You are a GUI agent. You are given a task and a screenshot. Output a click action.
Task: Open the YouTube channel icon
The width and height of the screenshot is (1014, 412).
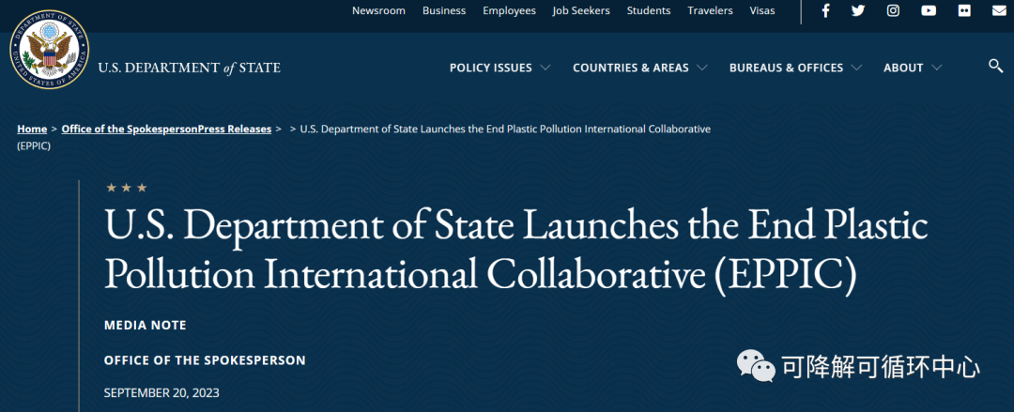coord(929,11)
